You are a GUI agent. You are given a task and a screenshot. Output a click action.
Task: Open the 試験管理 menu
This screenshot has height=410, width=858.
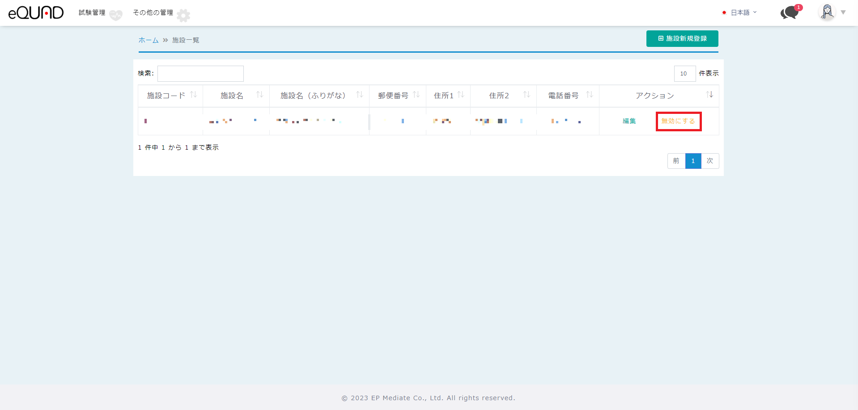tap(92, 13)
